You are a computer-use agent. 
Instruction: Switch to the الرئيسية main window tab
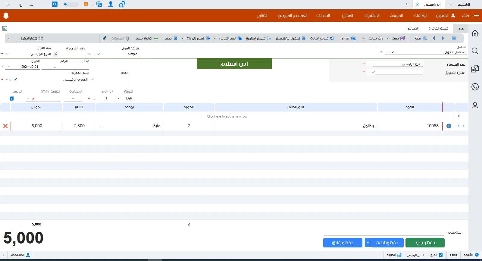point(464,5)
